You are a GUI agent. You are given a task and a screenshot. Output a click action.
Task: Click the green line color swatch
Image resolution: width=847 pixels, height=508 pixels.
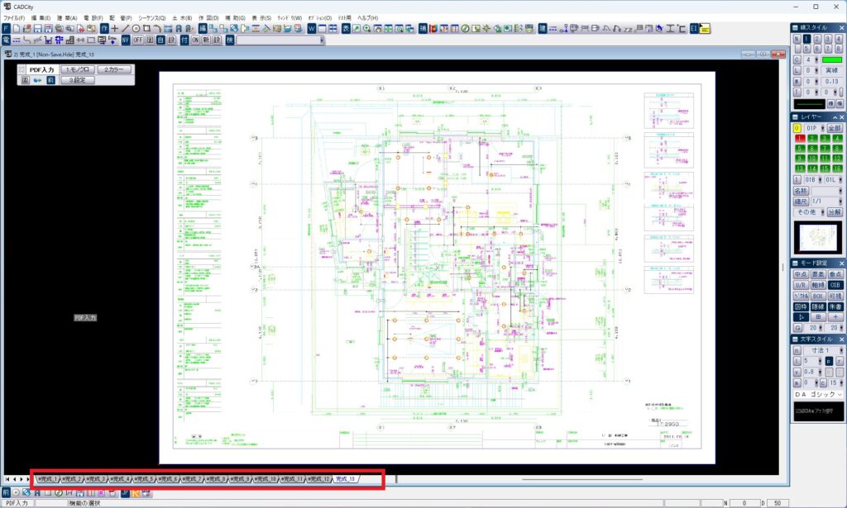click(x=832, y=59)
